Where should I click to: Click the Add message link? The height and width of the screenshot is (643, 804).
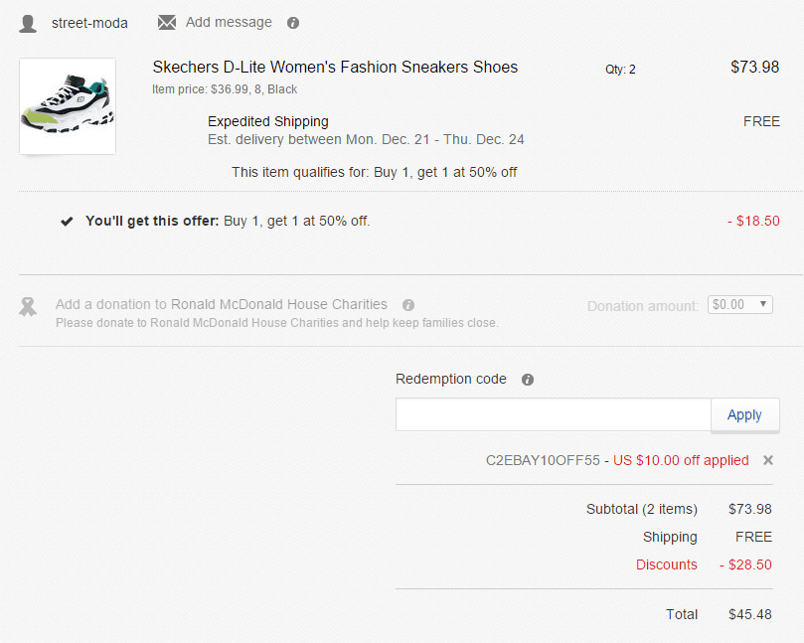pyautogui.click(x=229, y=22)
